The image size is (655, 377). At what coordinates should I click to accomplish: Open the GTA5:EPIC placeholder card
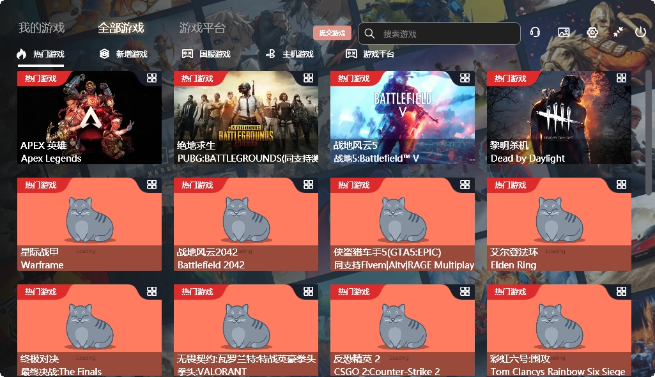tap(403, 224)
